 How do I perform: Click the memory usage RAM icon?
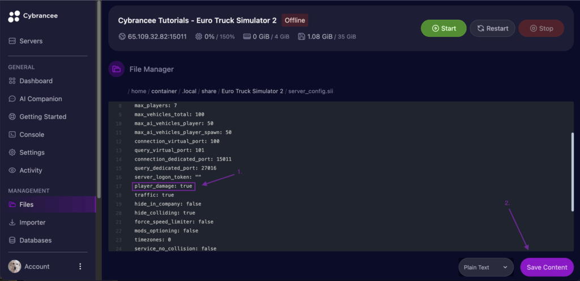[247, 37]
